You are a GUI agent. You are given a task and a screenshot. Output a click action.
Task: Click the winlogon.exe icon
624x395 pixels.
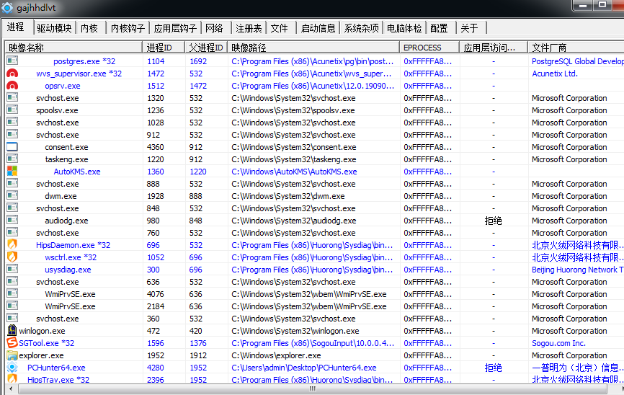[x=12, y=331]
